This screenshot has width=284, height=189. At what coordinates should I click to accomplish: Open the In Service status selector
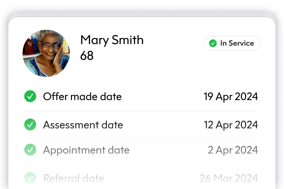point(232,43)
